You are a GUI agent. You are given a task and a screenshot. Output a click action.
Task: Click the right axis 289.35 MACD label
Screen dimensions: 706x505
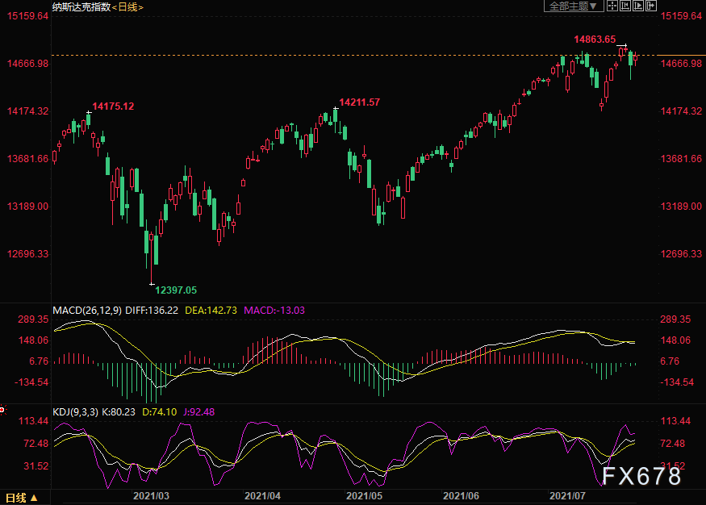675,319
